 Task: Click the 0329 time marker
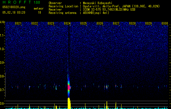point(148,23)
